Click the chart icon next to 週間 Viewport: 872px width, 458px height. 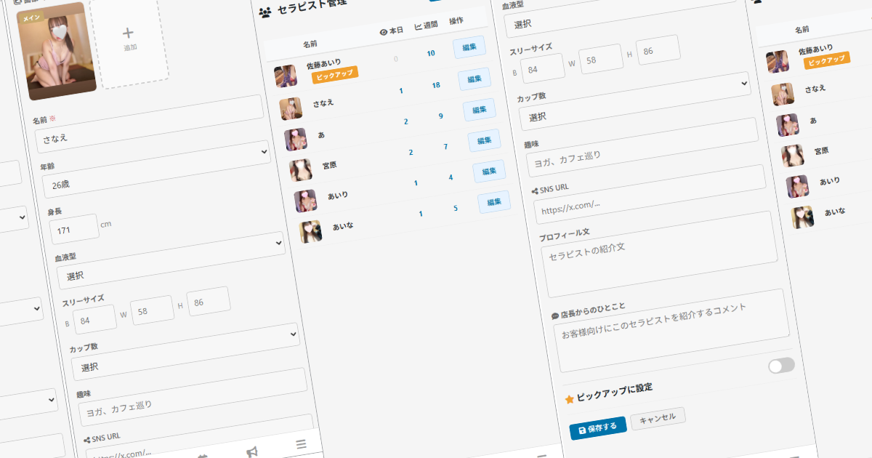(x=418, y=27)
